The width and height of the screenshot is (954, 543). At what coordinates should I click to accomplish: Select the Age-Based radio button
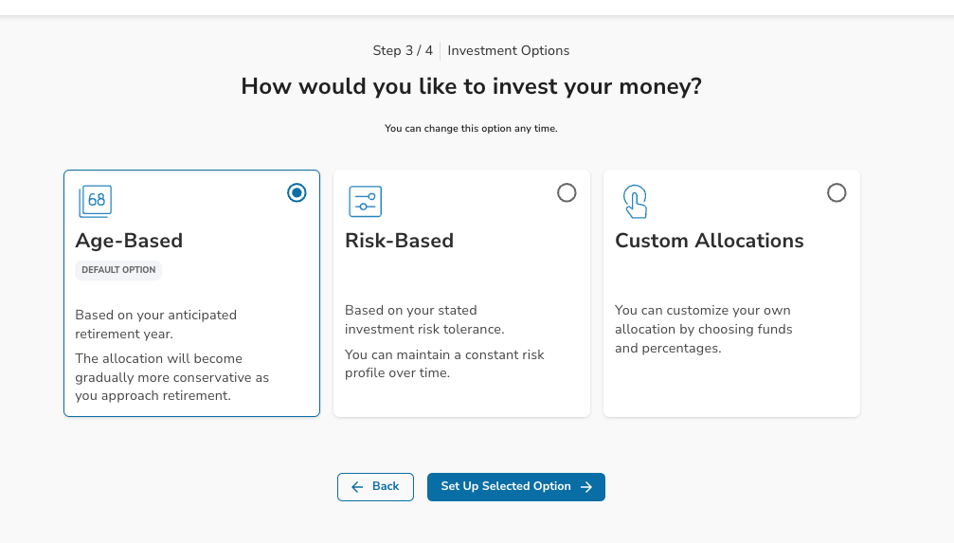pyautogui.click(x=297, y=193)
